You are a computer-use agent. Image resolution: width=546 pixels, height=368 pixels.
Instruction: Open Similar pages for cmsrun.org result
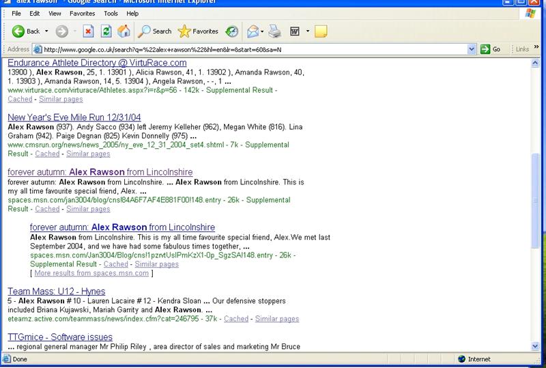tap(88, 154)
